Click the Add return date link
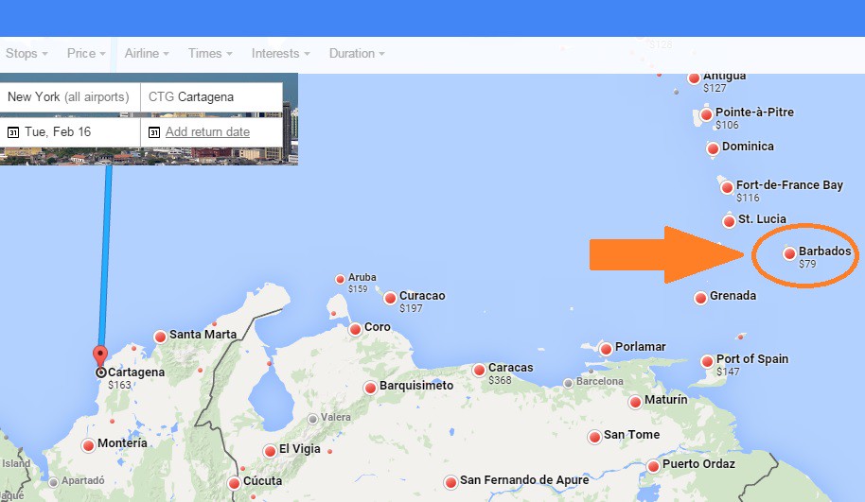865x502 pixels. tap(207, 132)
